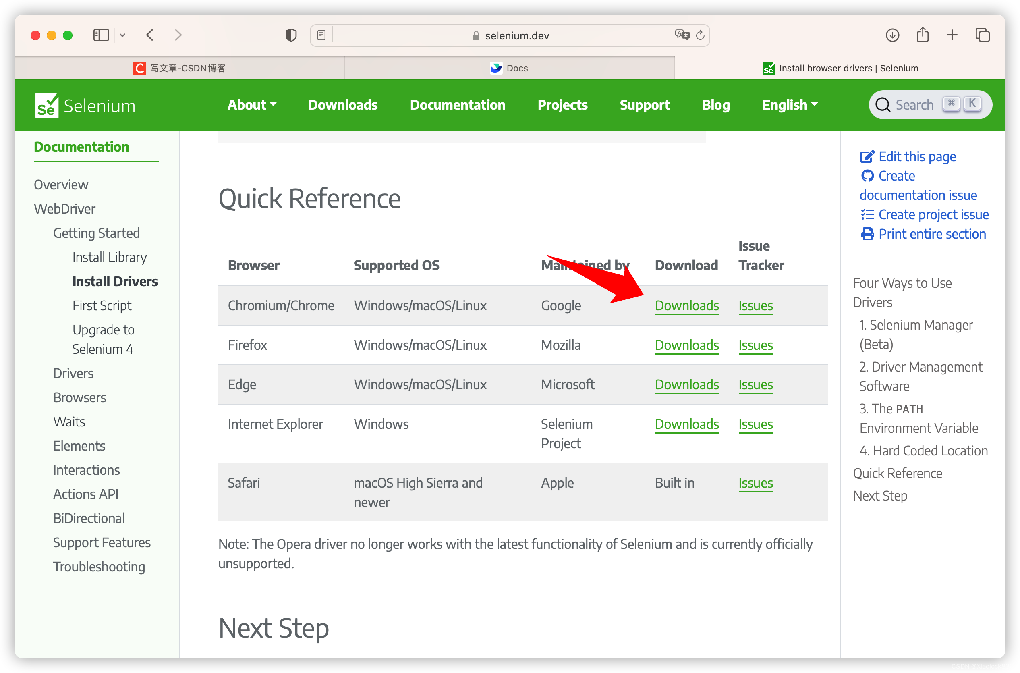Viewport: 1020px width, 673px height.
Task: Open Edge Issues link
Action: click(x=755, y=384)
